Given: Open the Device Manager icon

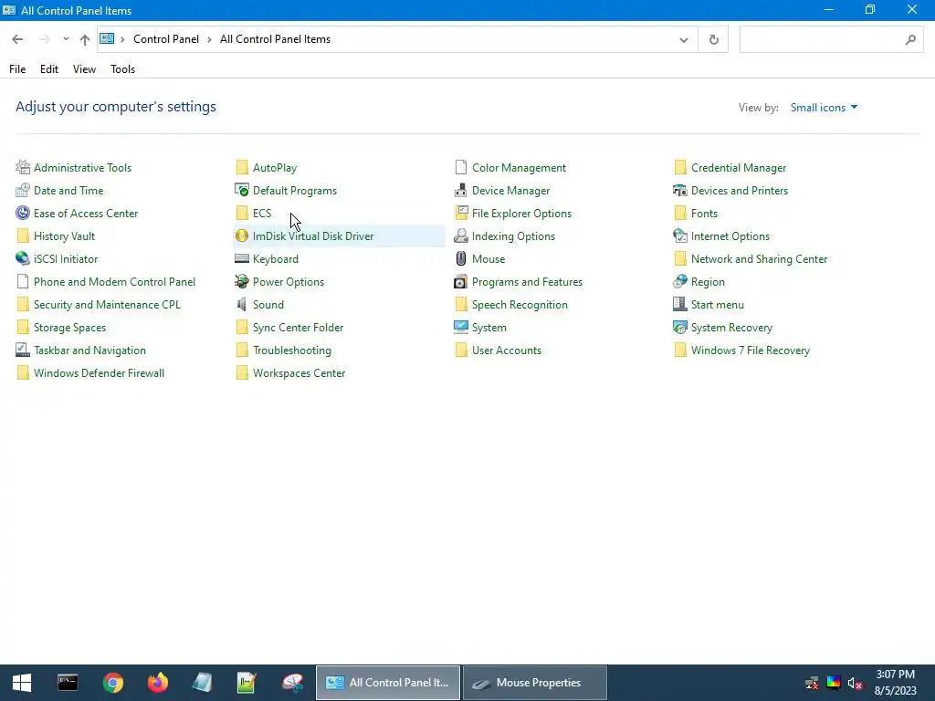Looking at the screenshot, I should tap(461, 190).
